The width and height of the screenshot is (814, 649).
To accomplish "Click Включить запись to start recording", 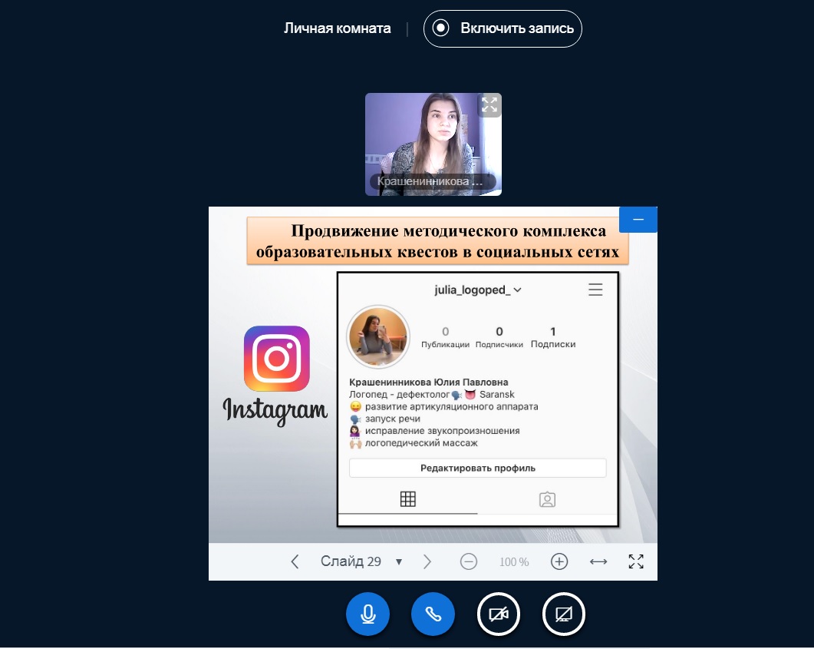I will (x=503, y=28).
